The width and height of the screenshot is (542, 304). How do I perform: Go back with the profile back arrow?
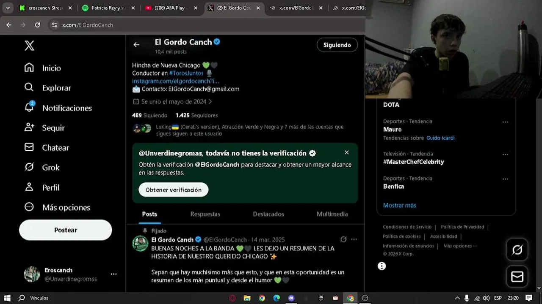click(x=136, y=45)
